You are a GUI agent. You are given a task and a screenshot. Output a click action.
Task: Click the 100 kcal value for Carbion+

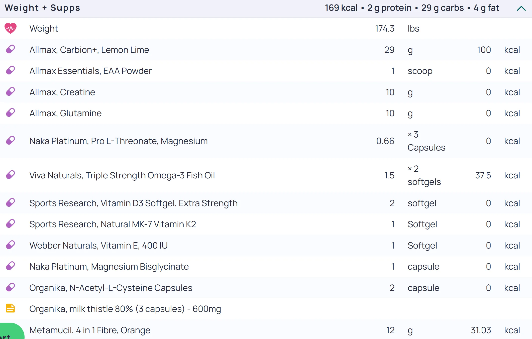[484, 50]
